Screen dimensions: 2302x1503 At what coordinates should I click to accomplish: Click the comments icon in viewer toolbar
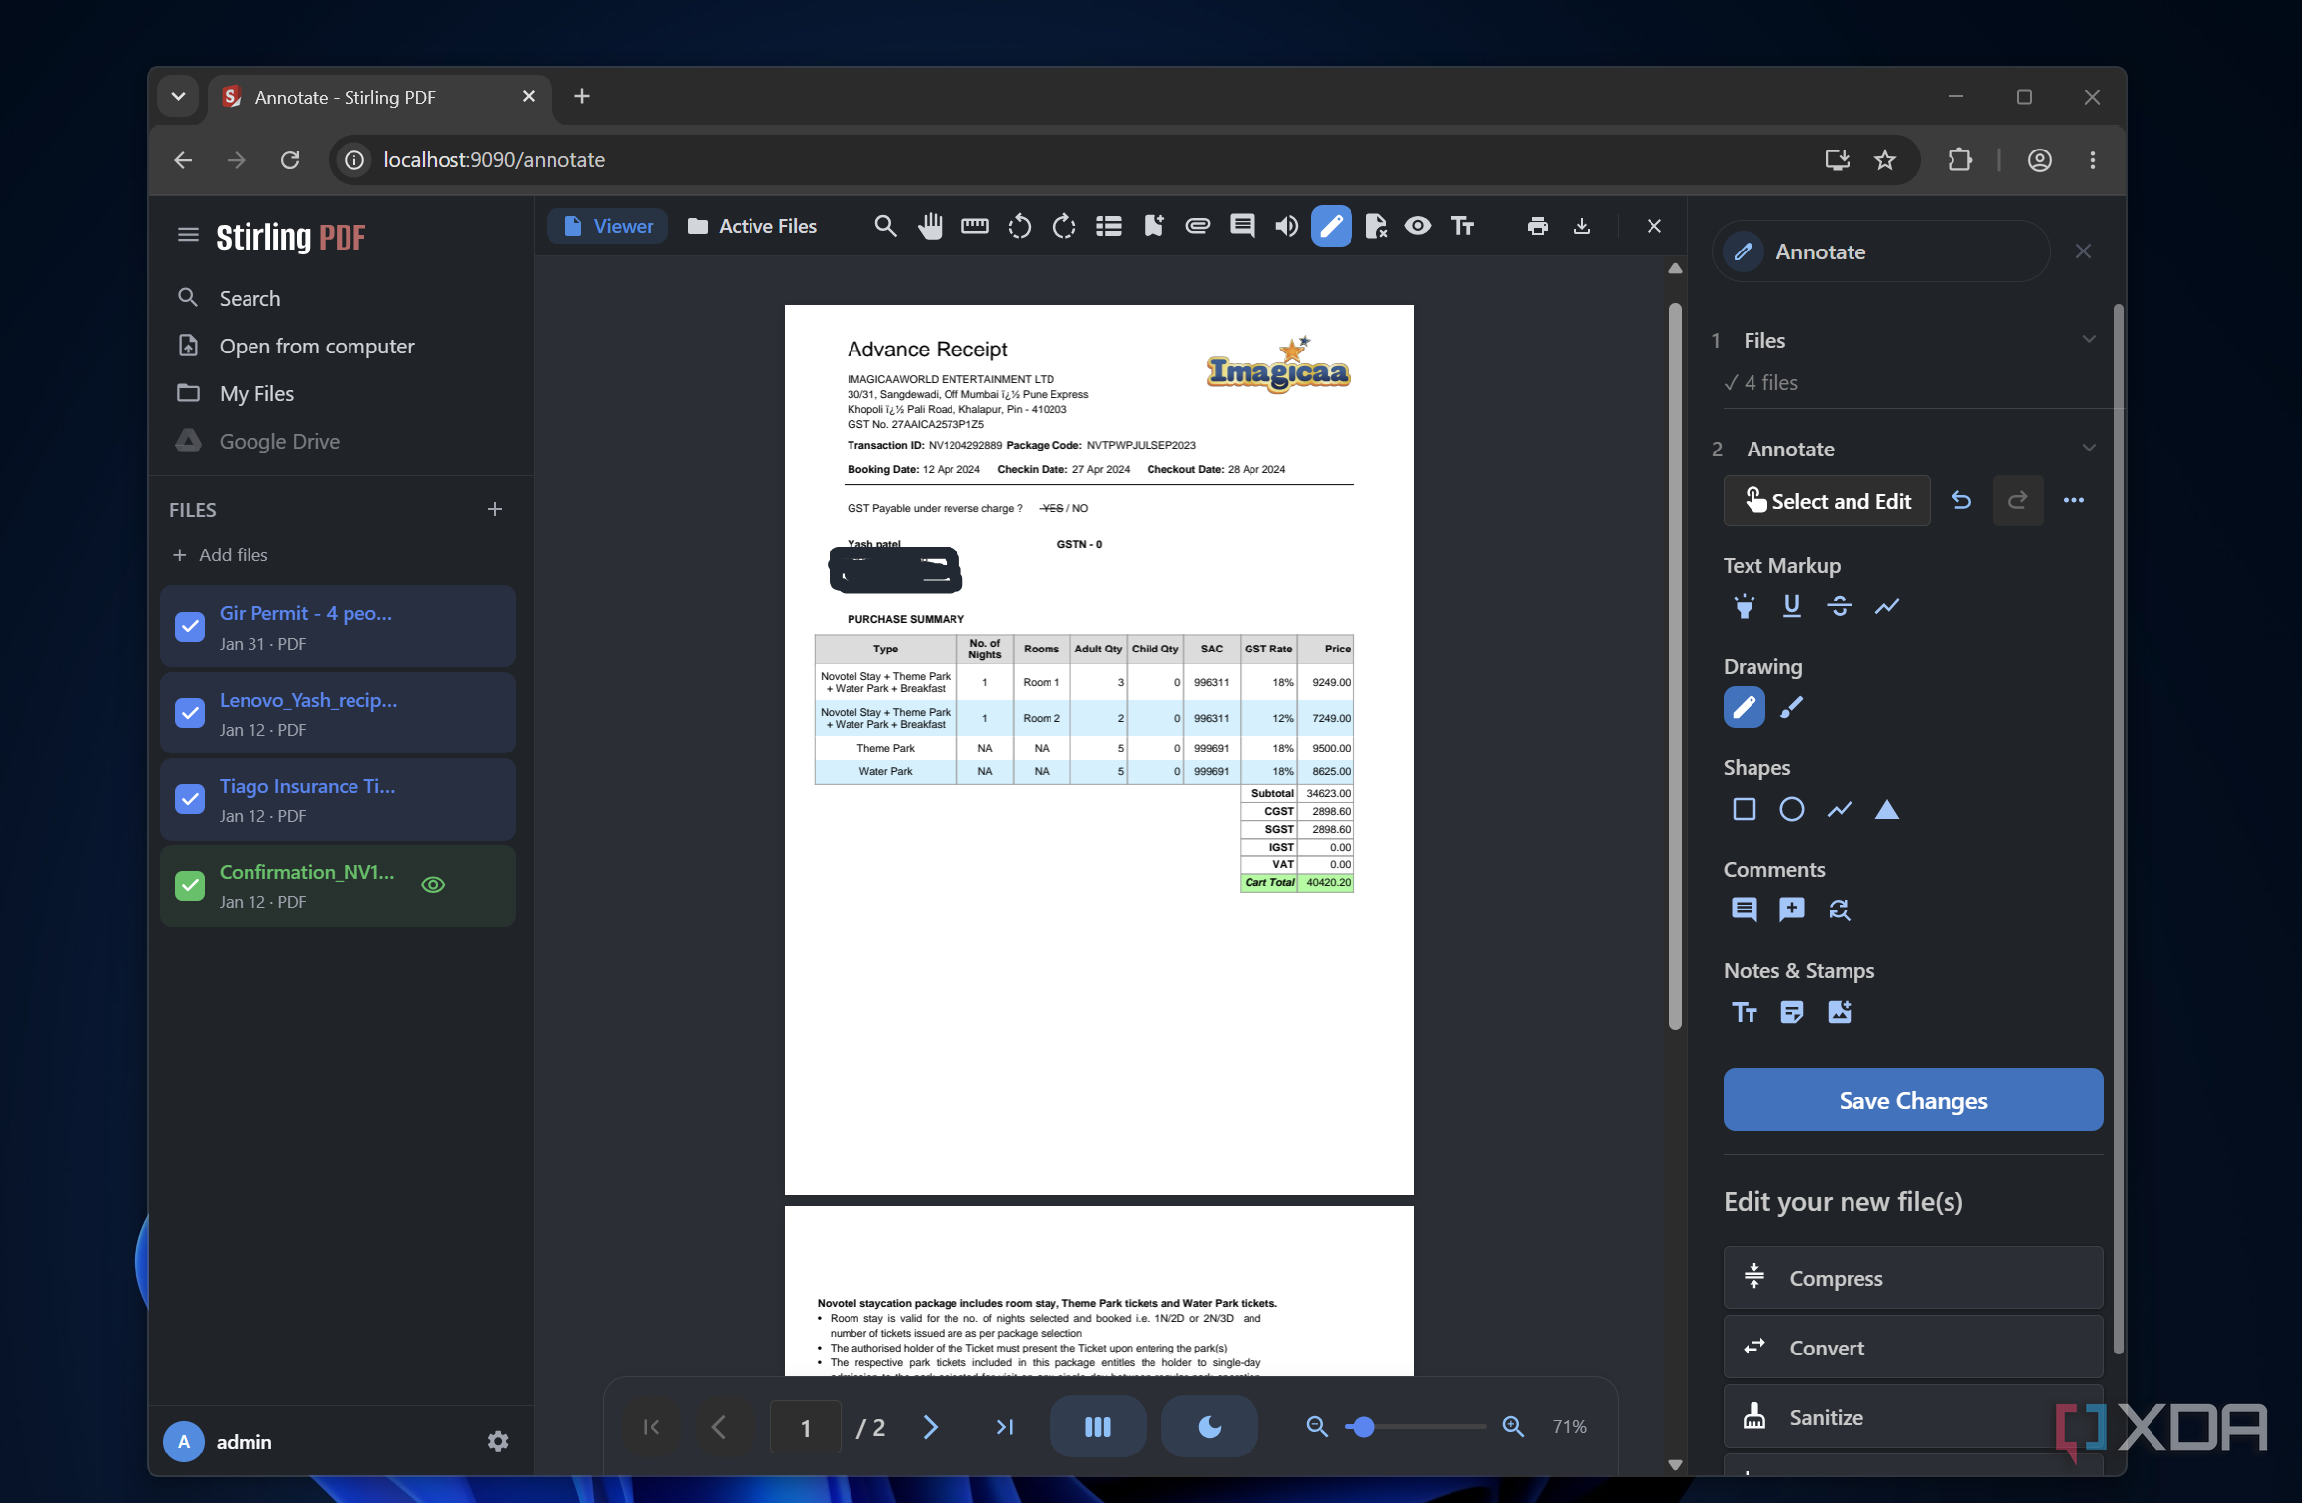(x=1243, y=226)
